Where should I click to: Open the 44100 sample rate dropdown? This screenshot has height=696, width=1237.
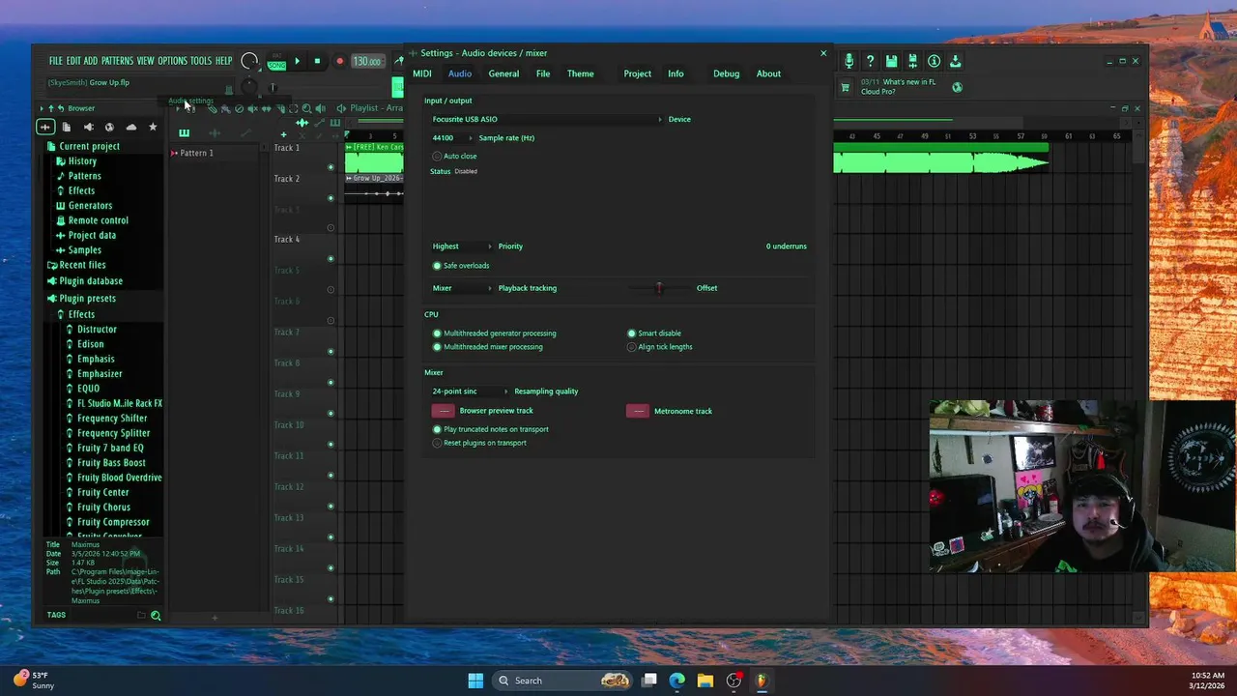point(452,138)
